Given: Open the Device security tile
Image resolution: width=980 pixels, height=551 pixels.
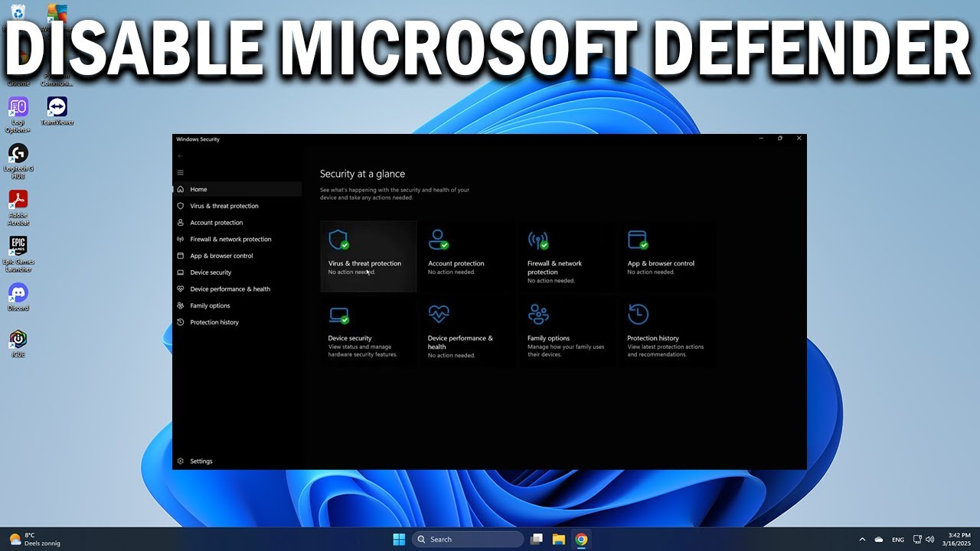Looking at the screenshot, I should 368,331.
